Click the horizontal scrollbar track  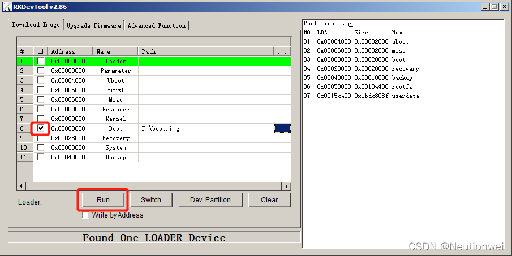(154, 186)
